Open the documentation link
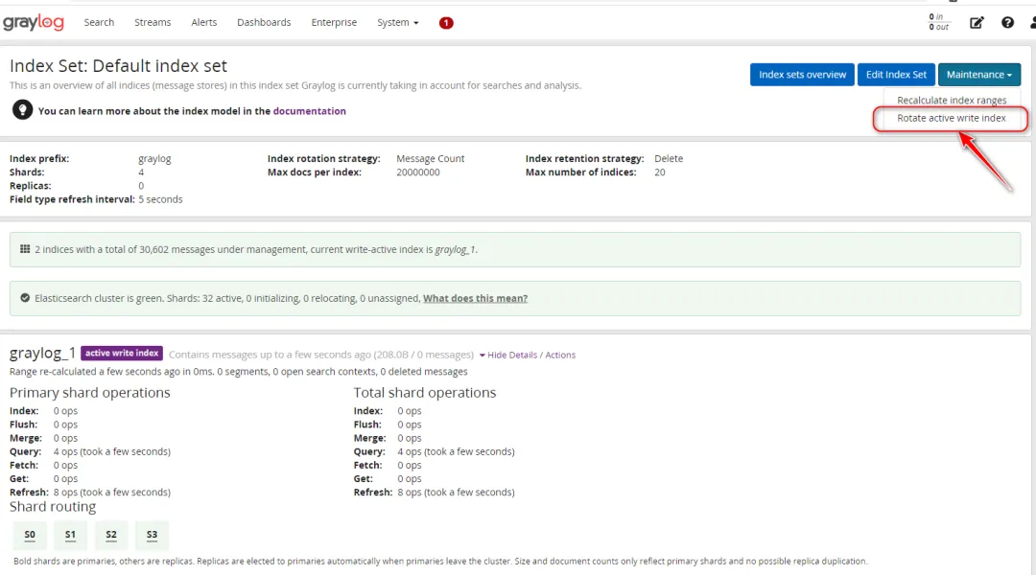The width and height of the screenshot is (1036, 575). [309, 111]
